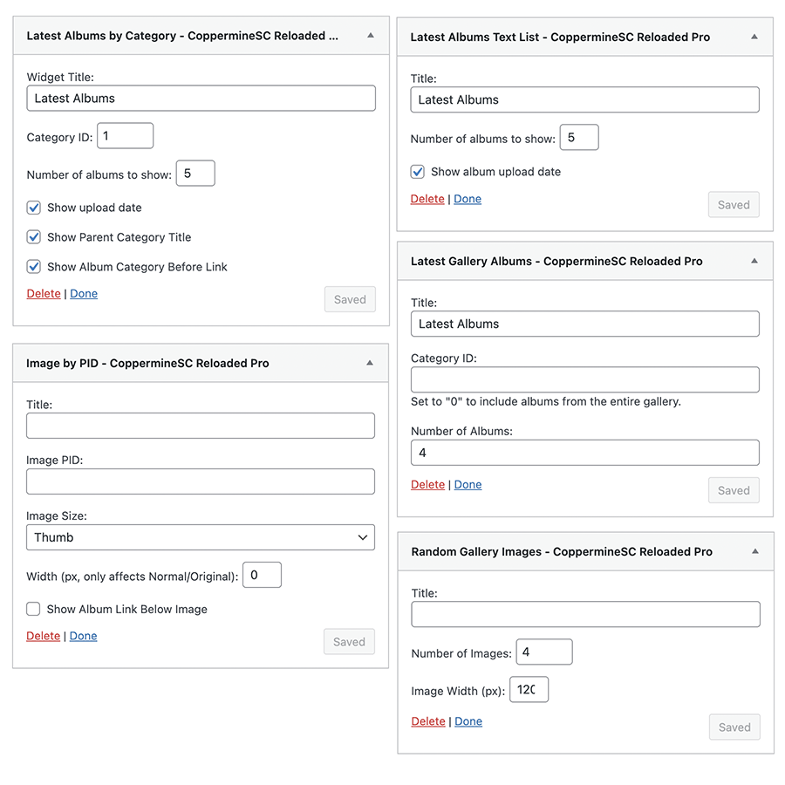
Task: Focus the Image PID input field
Action: click(x=201, y=481)
